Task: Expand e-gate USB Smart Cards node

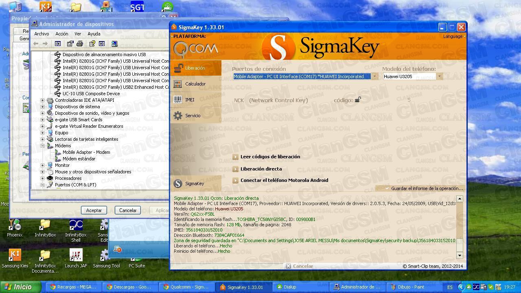Action: [x=42, y=120]
